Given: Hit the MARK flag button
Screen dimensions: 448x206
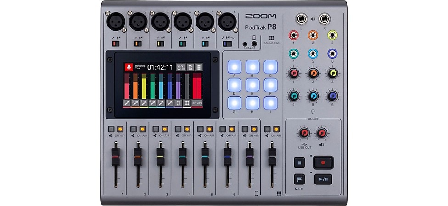Looking at the screenshot, I should (x=299, y=179).
